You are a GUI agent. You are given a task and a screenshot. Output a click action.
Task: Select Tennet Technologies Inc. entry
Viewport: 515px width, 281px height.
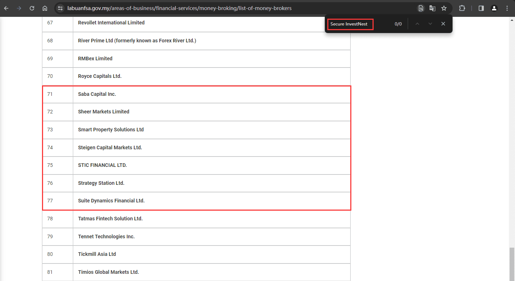click(106, 236)
